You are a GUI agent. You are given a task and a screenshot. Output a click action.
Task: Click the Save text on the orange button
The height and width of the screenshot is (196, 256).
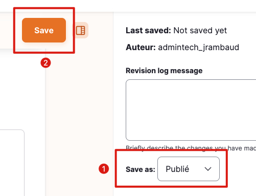(44, 30)
